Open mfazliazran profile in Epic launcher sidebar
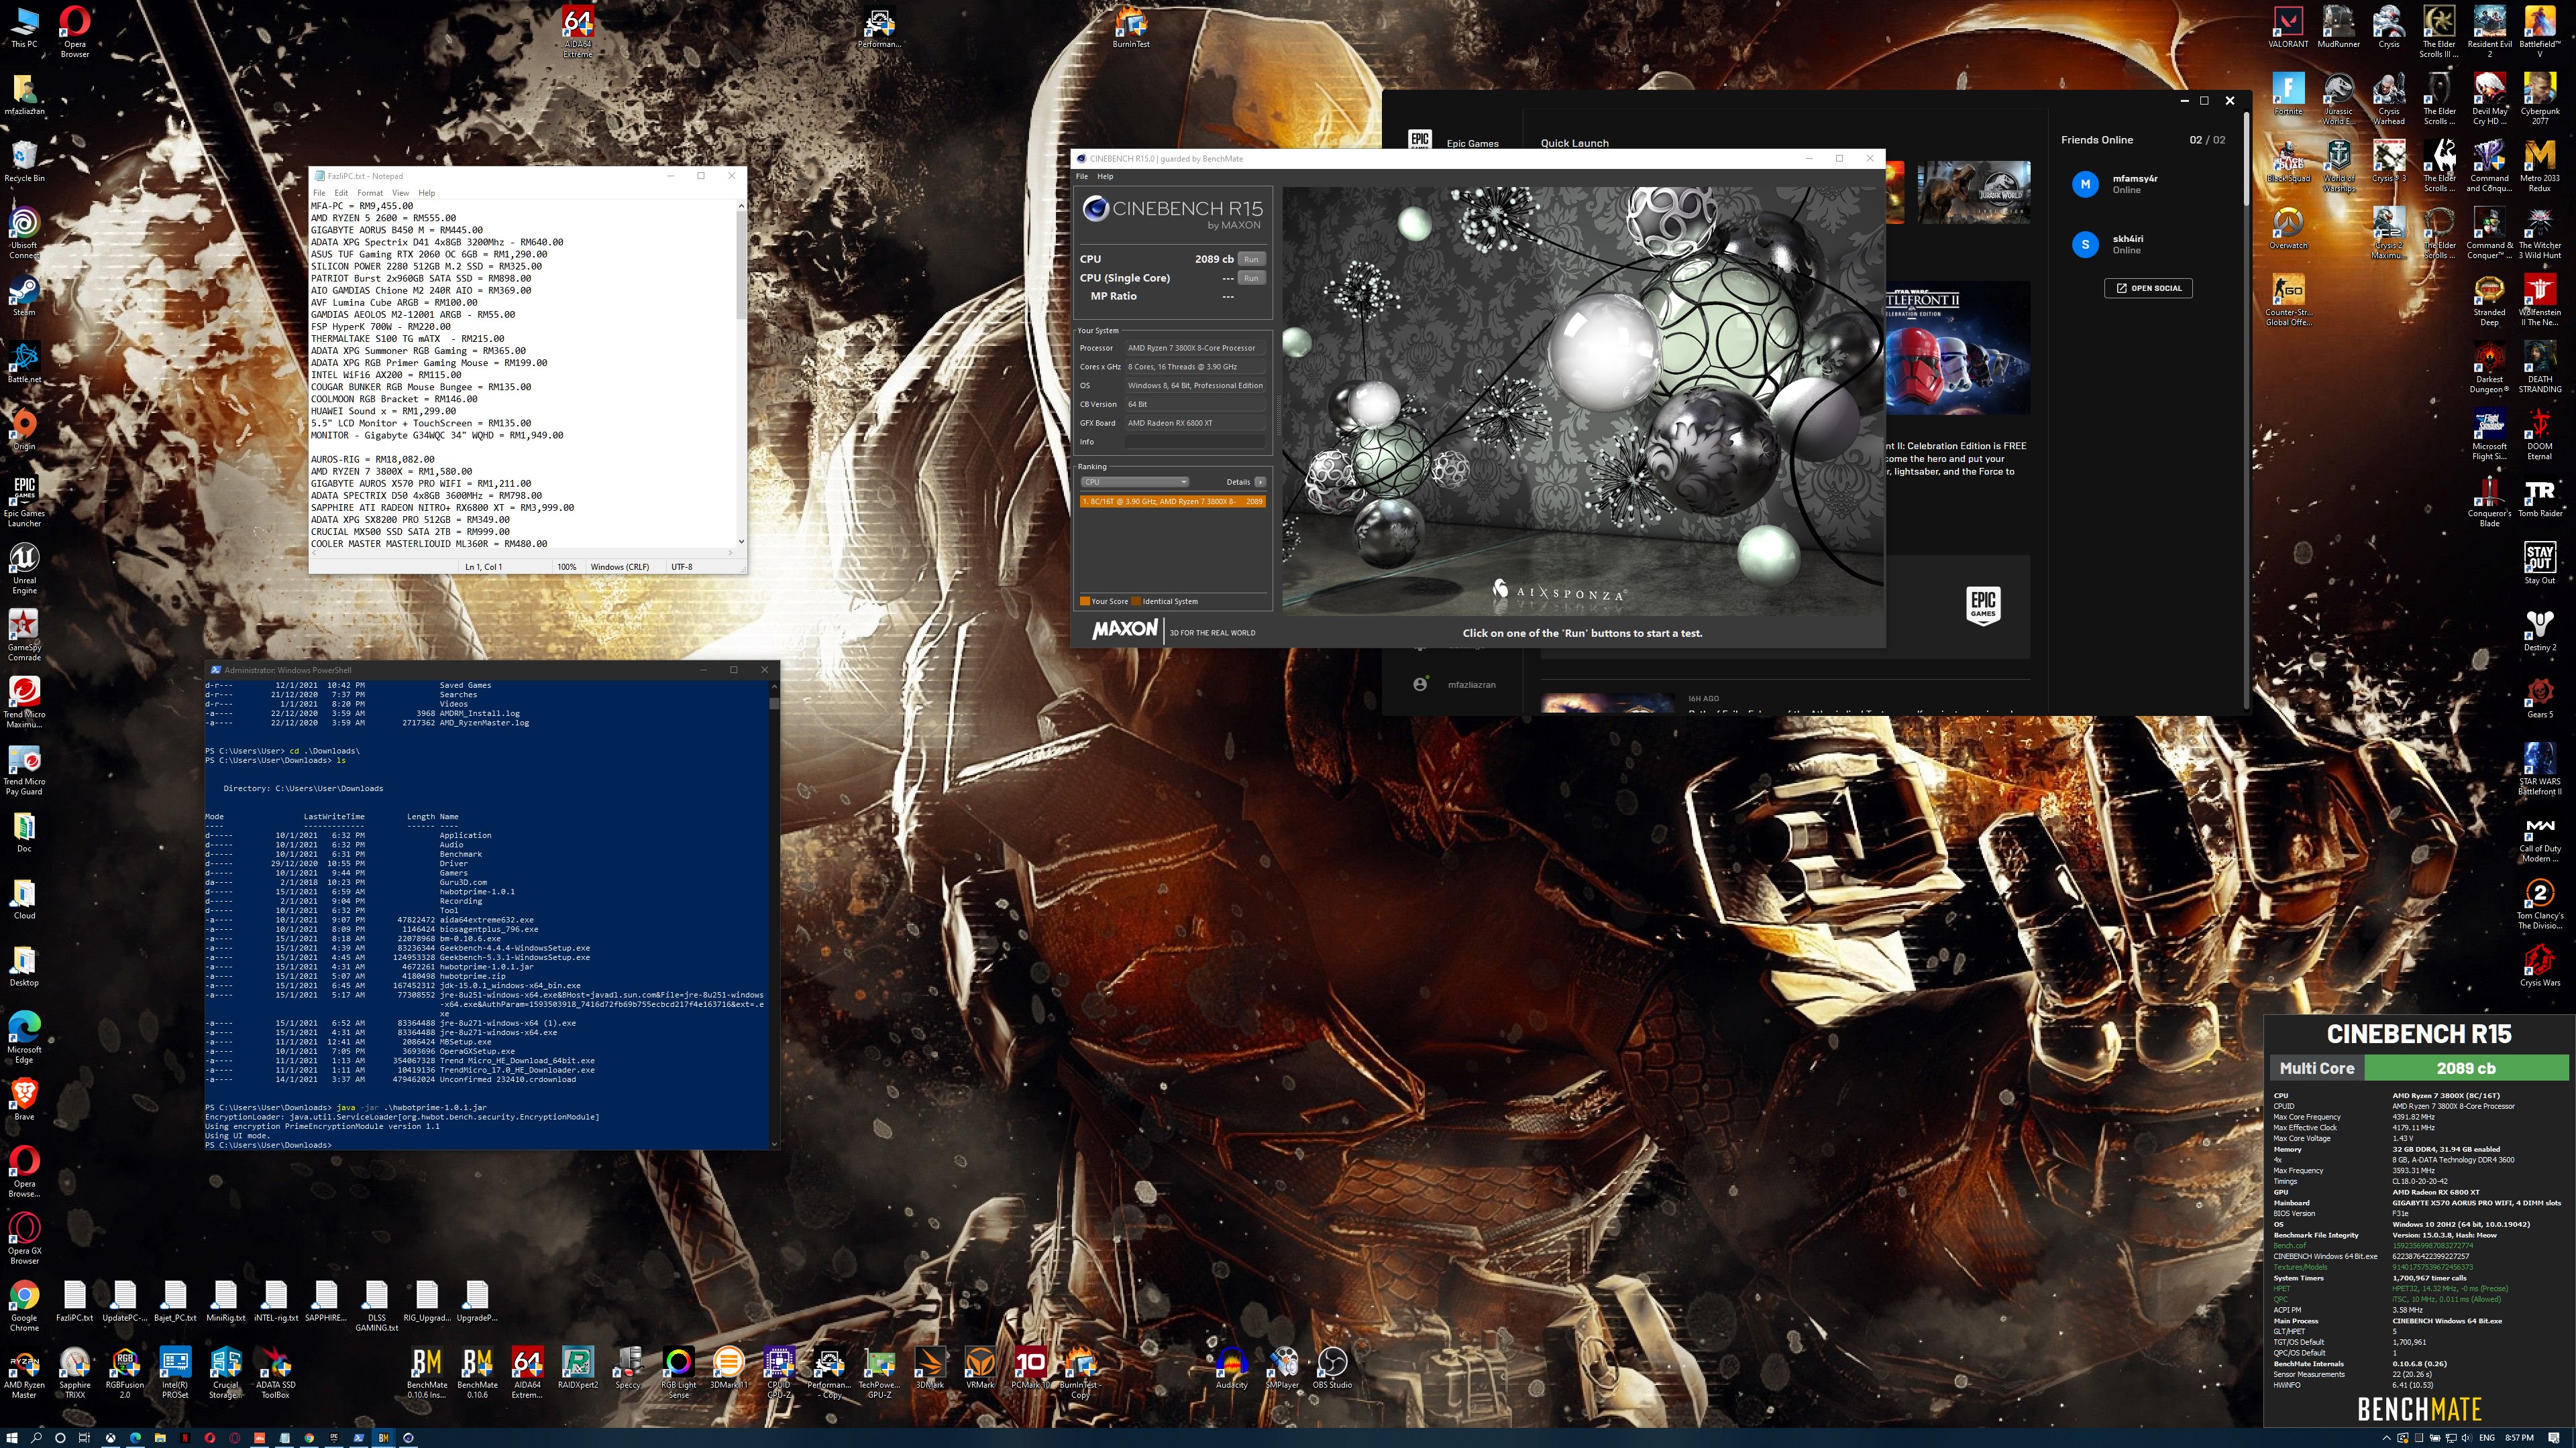Viewport: 2576px width, 1448px height. point(1456,684)
